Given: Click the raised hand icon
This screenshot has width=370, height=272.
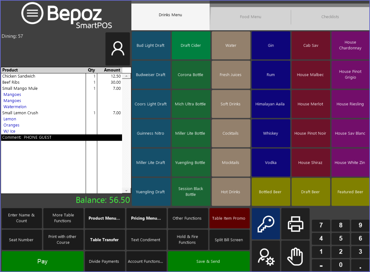Looking at the screenshot, I should click(295, 256).
